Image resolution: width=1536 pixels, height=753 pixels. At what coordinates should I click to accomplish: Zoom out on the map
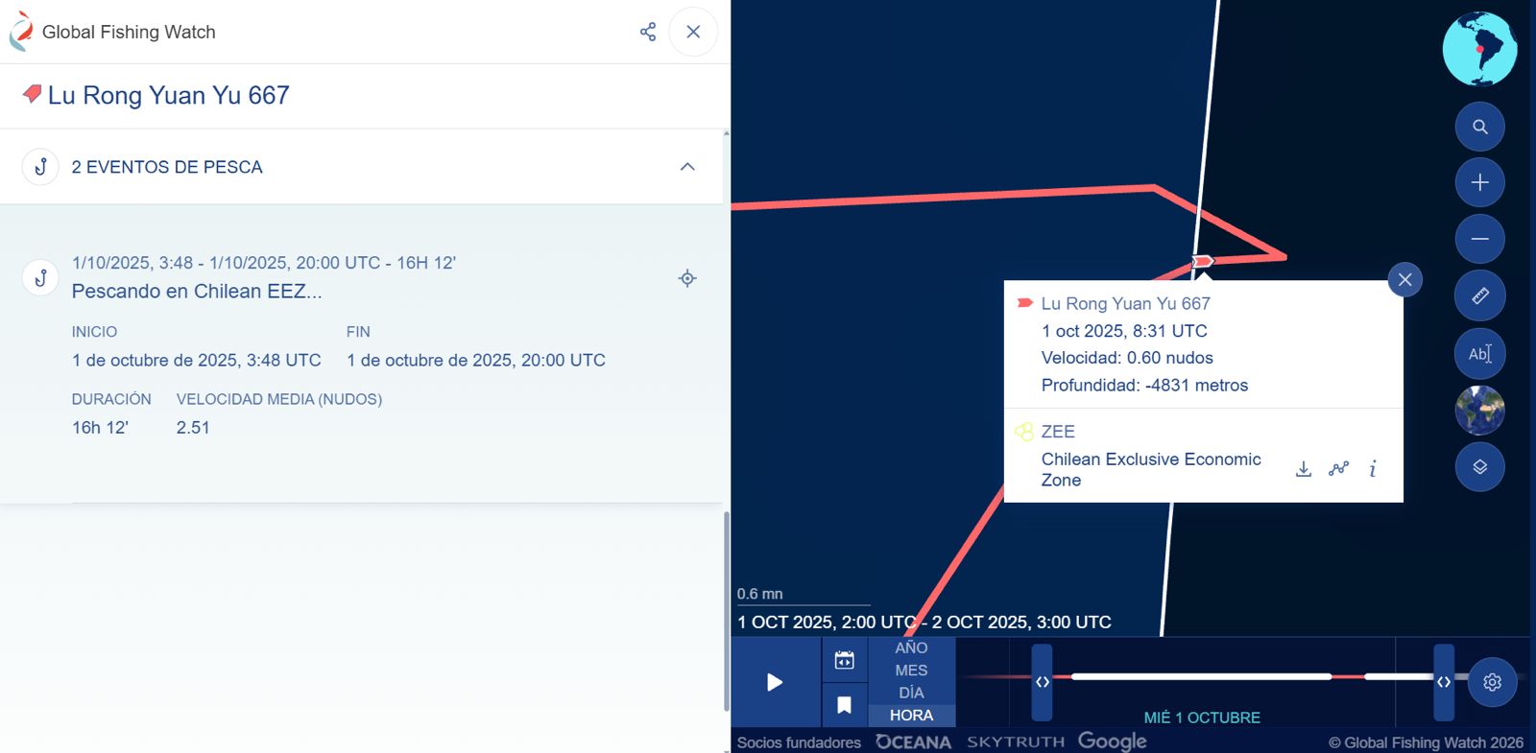(1479, 239)
